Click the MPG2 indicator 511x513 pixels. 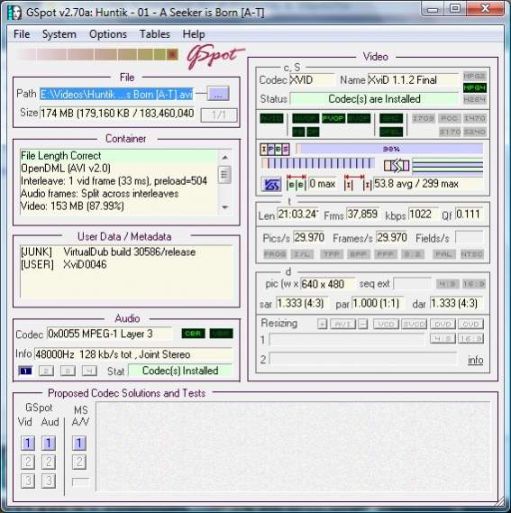tap(474, 77)
